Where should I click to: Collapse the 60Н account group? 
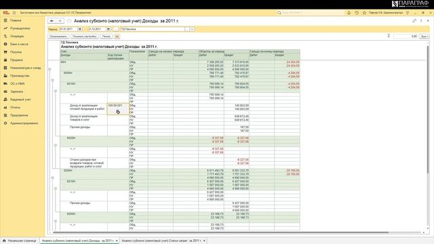[x=50, y=69]
